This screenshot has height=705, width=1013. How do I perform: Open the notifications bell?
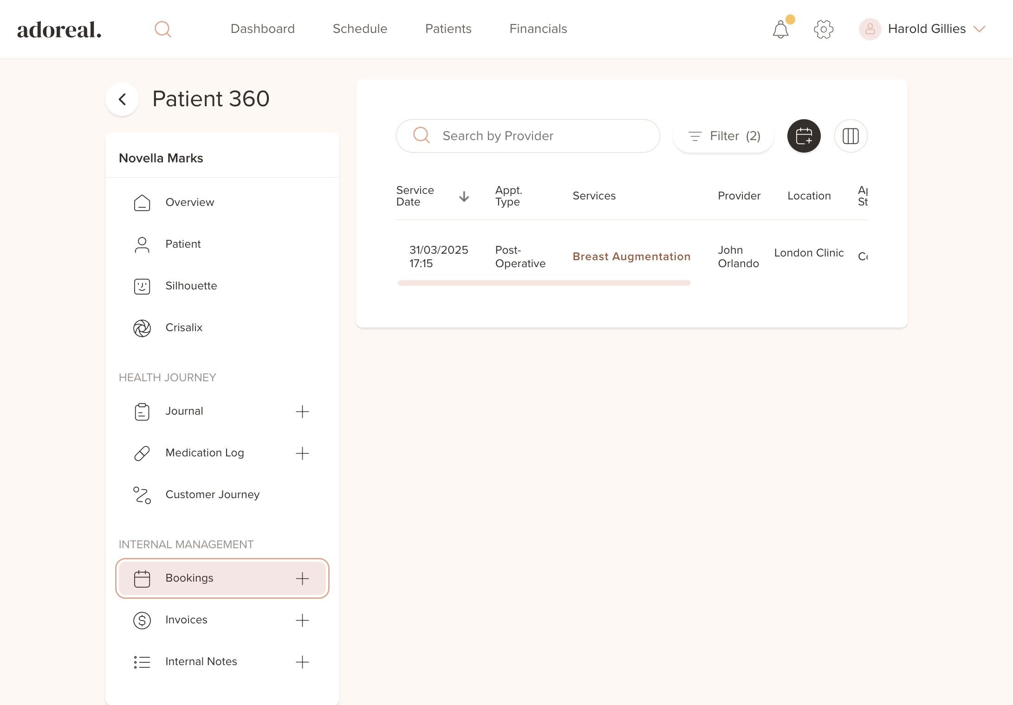[781, 29]
